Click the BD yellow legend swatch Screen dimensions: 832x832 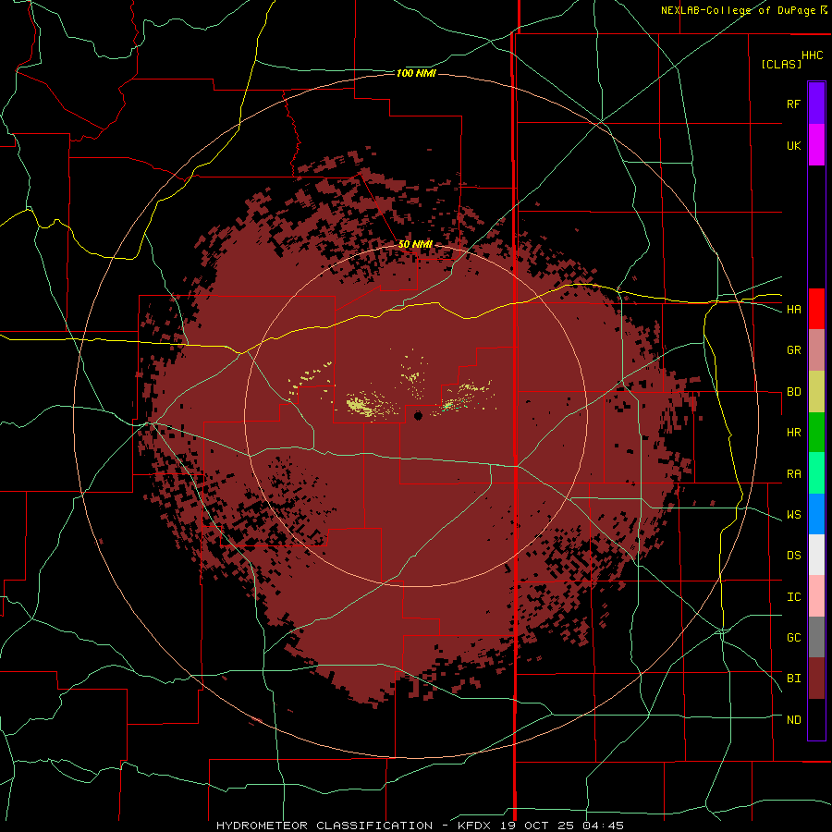point(816,391)
